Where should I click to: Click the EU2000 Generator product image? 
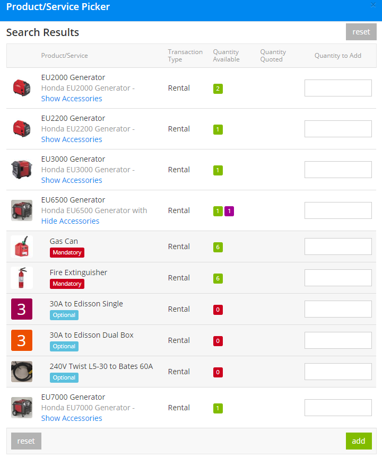coord(22,88)
